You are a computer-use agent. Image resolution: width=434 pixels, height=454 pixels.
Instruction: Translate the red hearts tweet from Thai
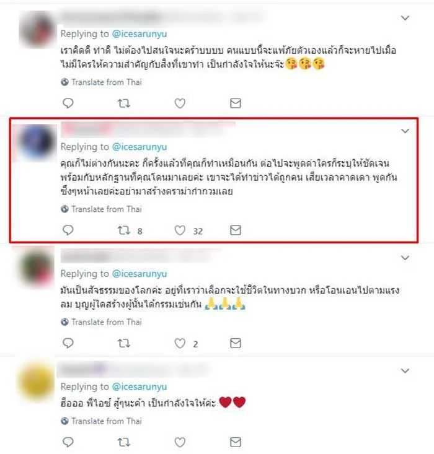click(107, 421)
